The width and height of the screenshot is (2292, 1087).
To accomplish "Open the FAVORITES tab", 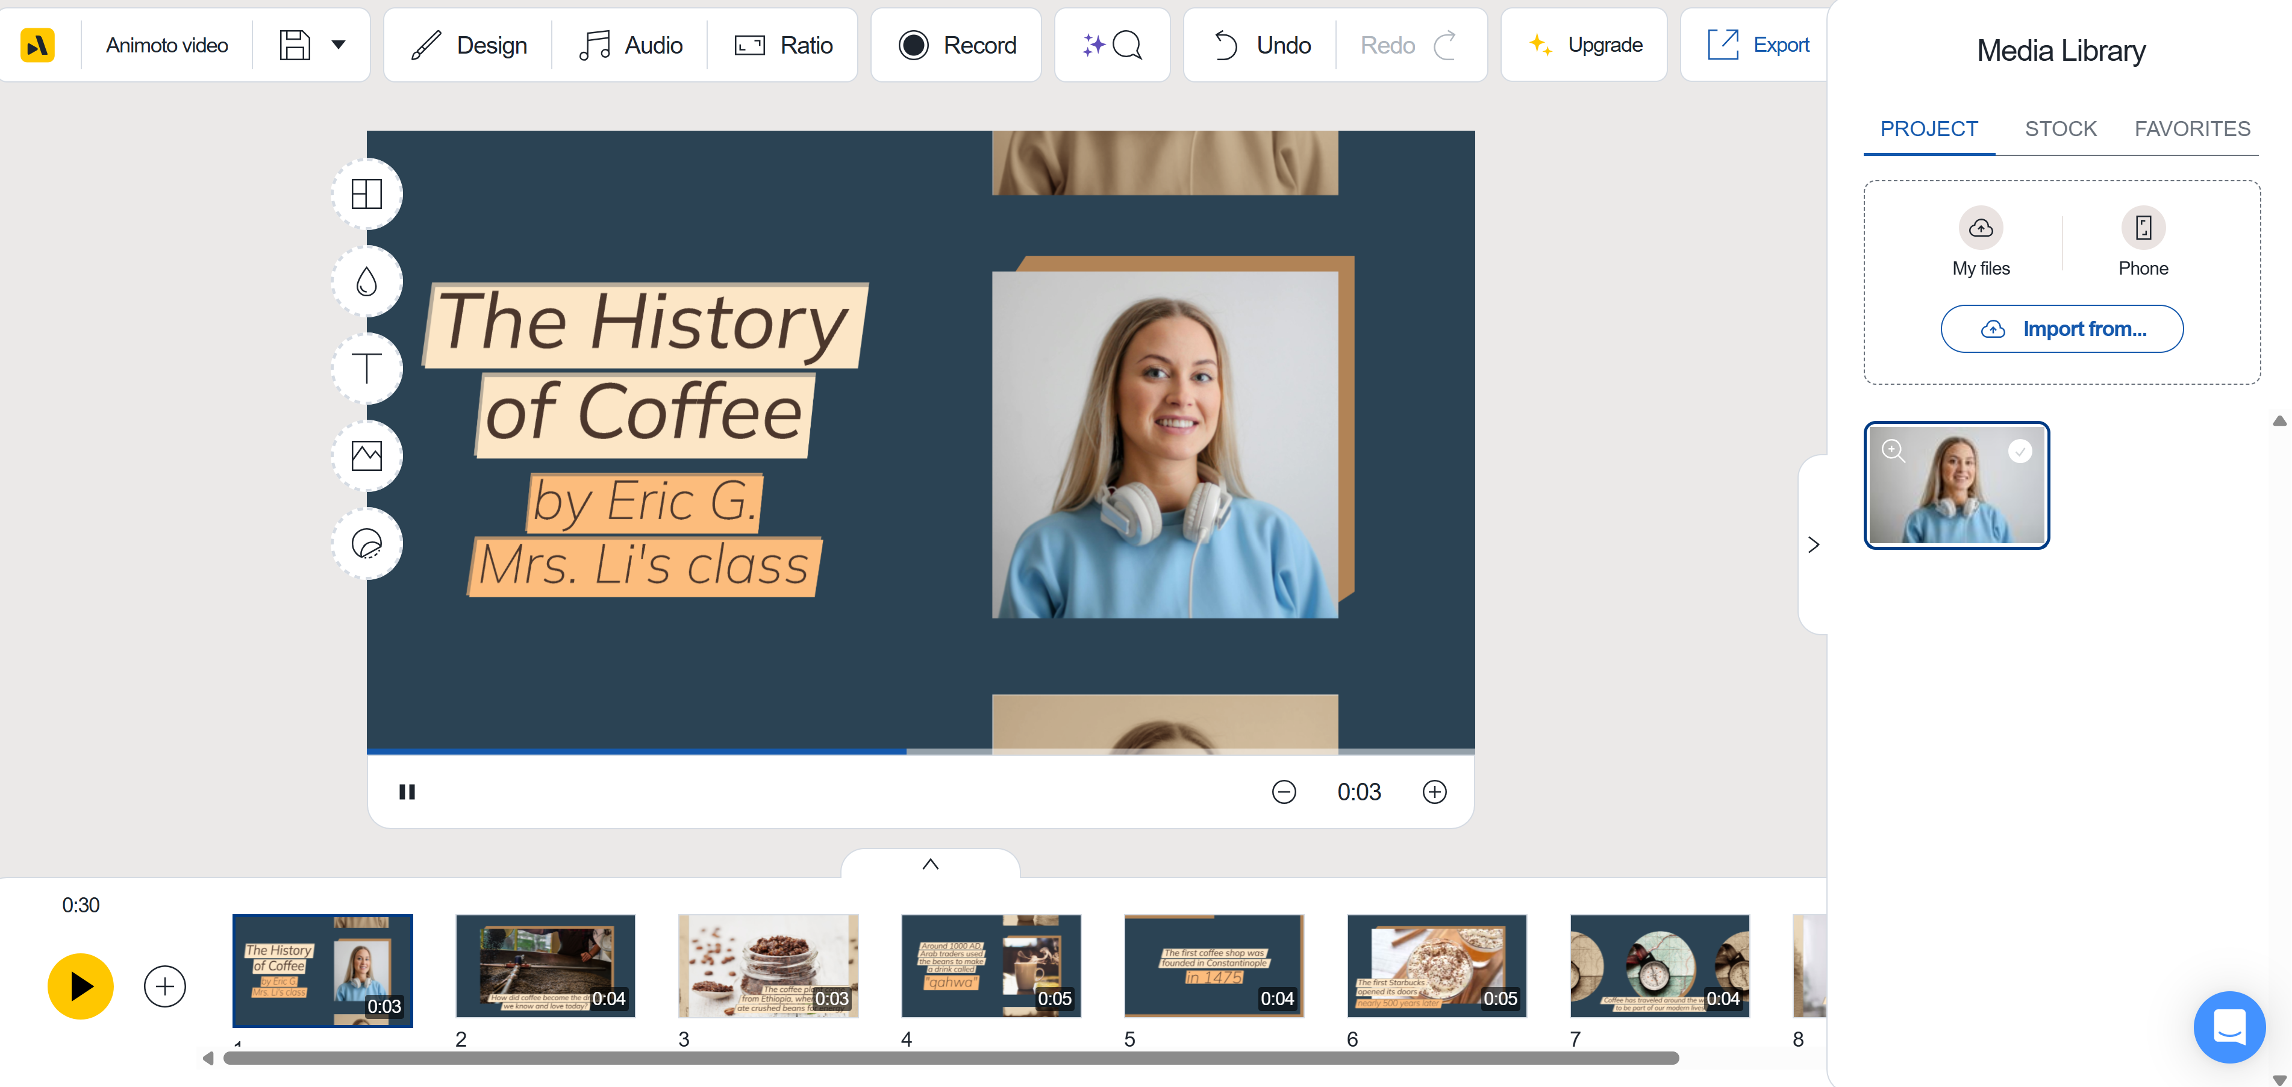I will 2191,129.
